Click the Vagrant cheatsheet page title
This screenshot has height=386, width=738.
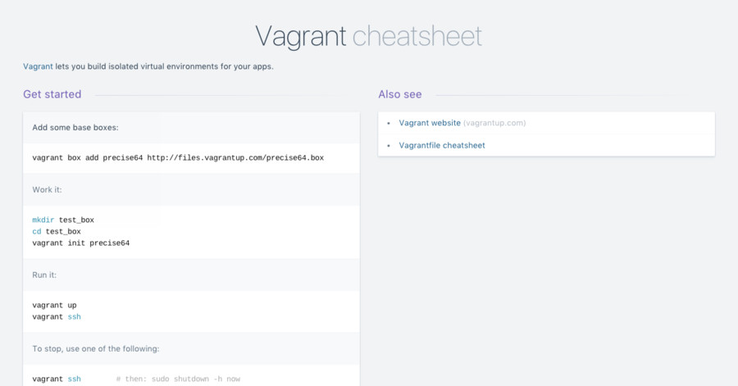(368, 36)
